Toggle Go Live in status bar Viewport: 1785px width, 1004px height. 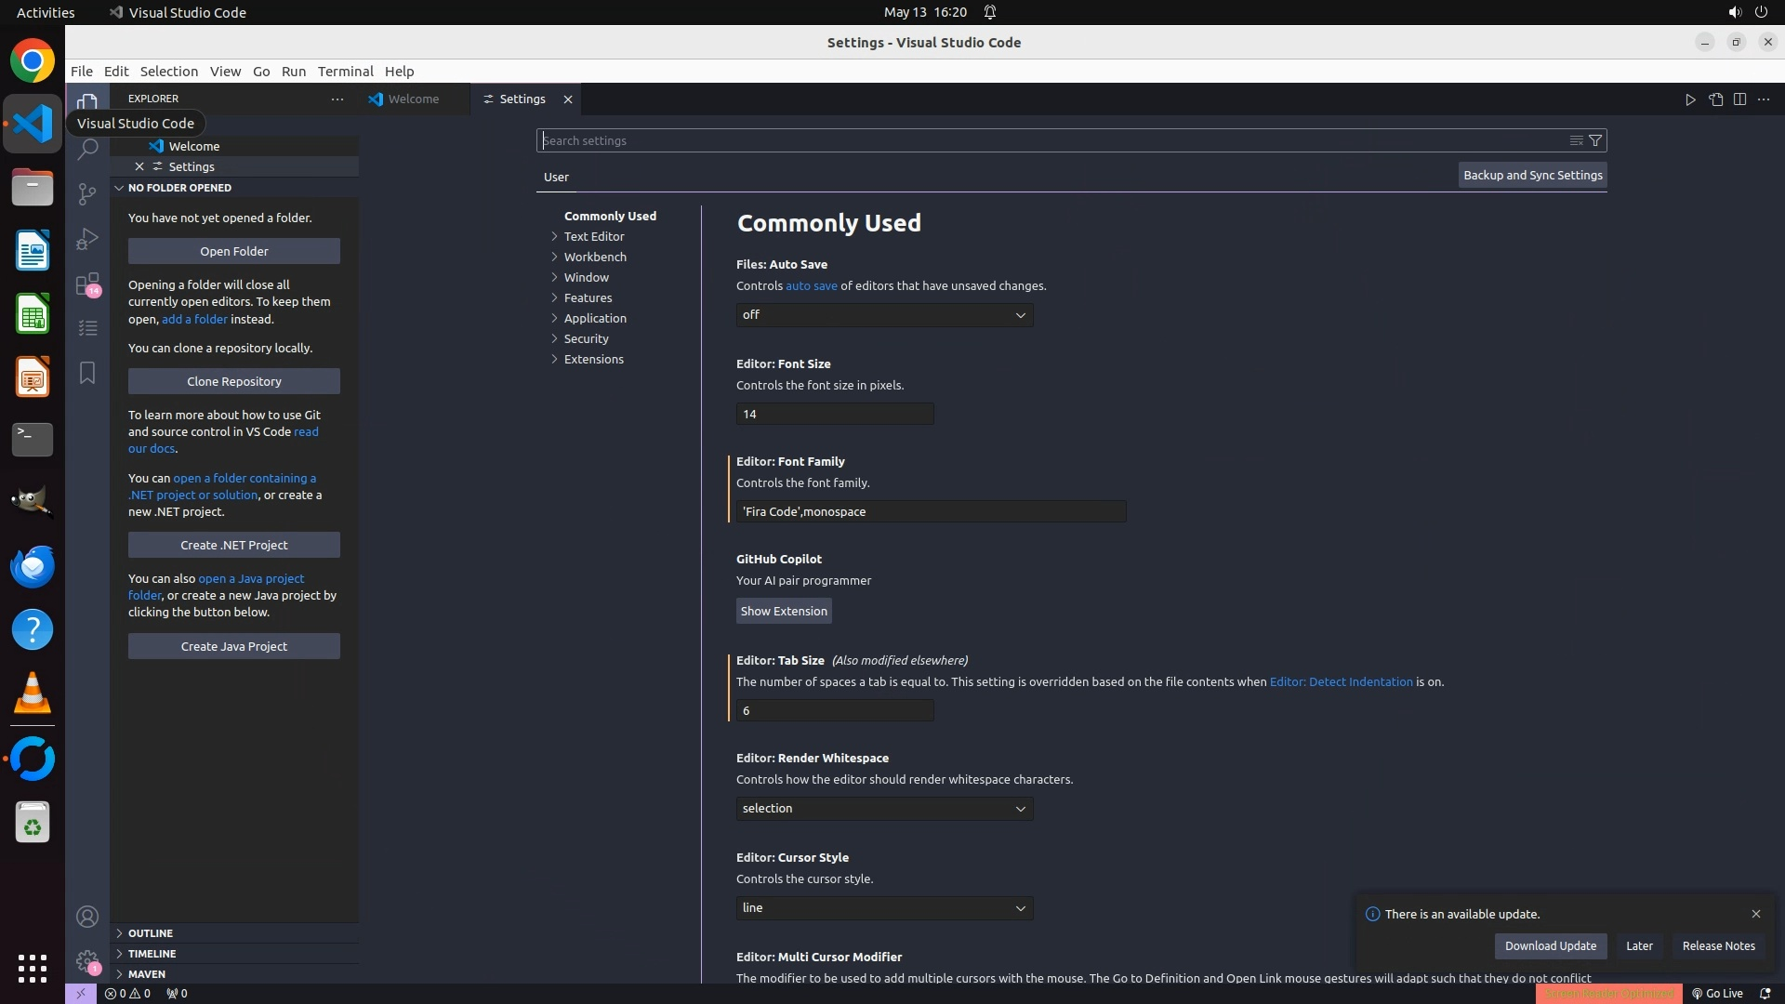(x=1717, y=993)
